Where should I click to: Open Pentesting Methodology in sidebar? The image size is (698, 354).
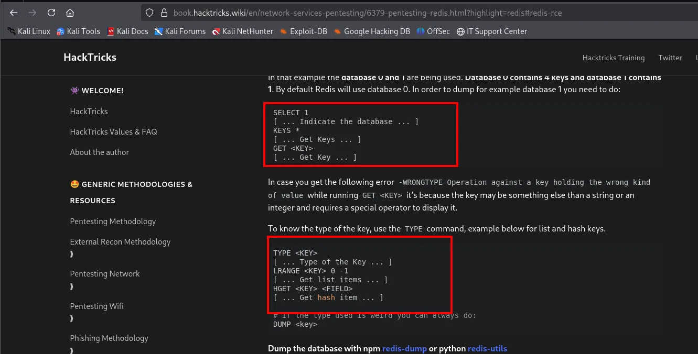pyautogui.click(x=113, y=222)
